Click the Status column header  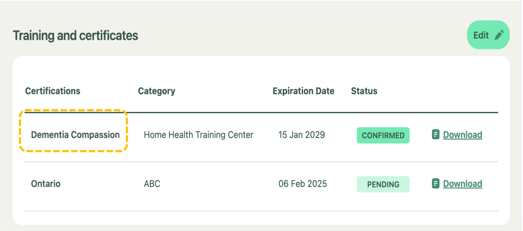click(x=364, y=91)
